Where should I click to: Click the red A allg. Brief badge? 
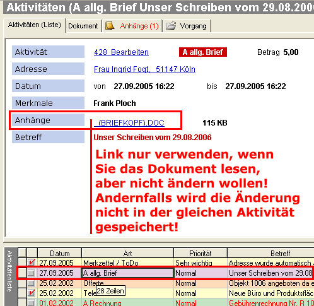(203, 52)
